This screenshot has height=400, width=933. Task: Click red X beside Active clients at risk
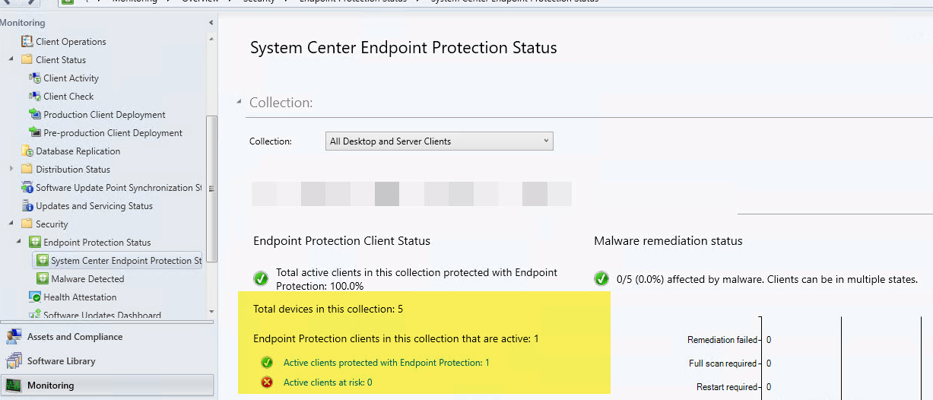click(x=267, y=383)
